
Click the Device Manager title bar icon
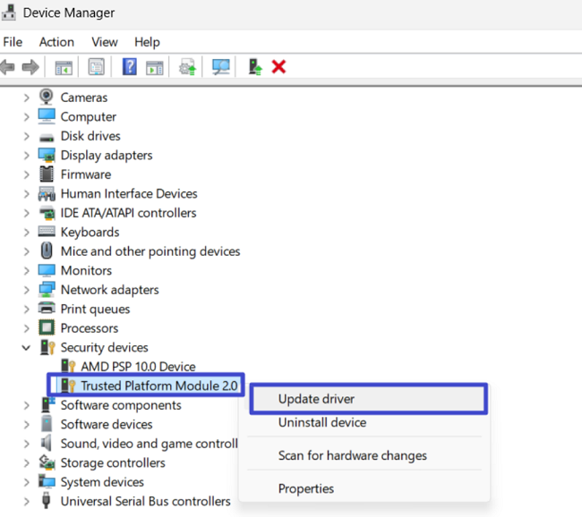[9, 13]
